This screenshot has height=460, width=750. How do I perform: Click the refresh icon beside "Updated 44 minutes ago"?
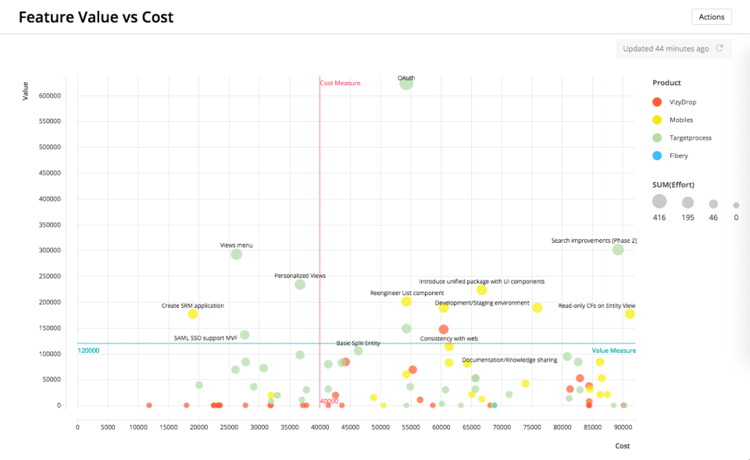720,48
